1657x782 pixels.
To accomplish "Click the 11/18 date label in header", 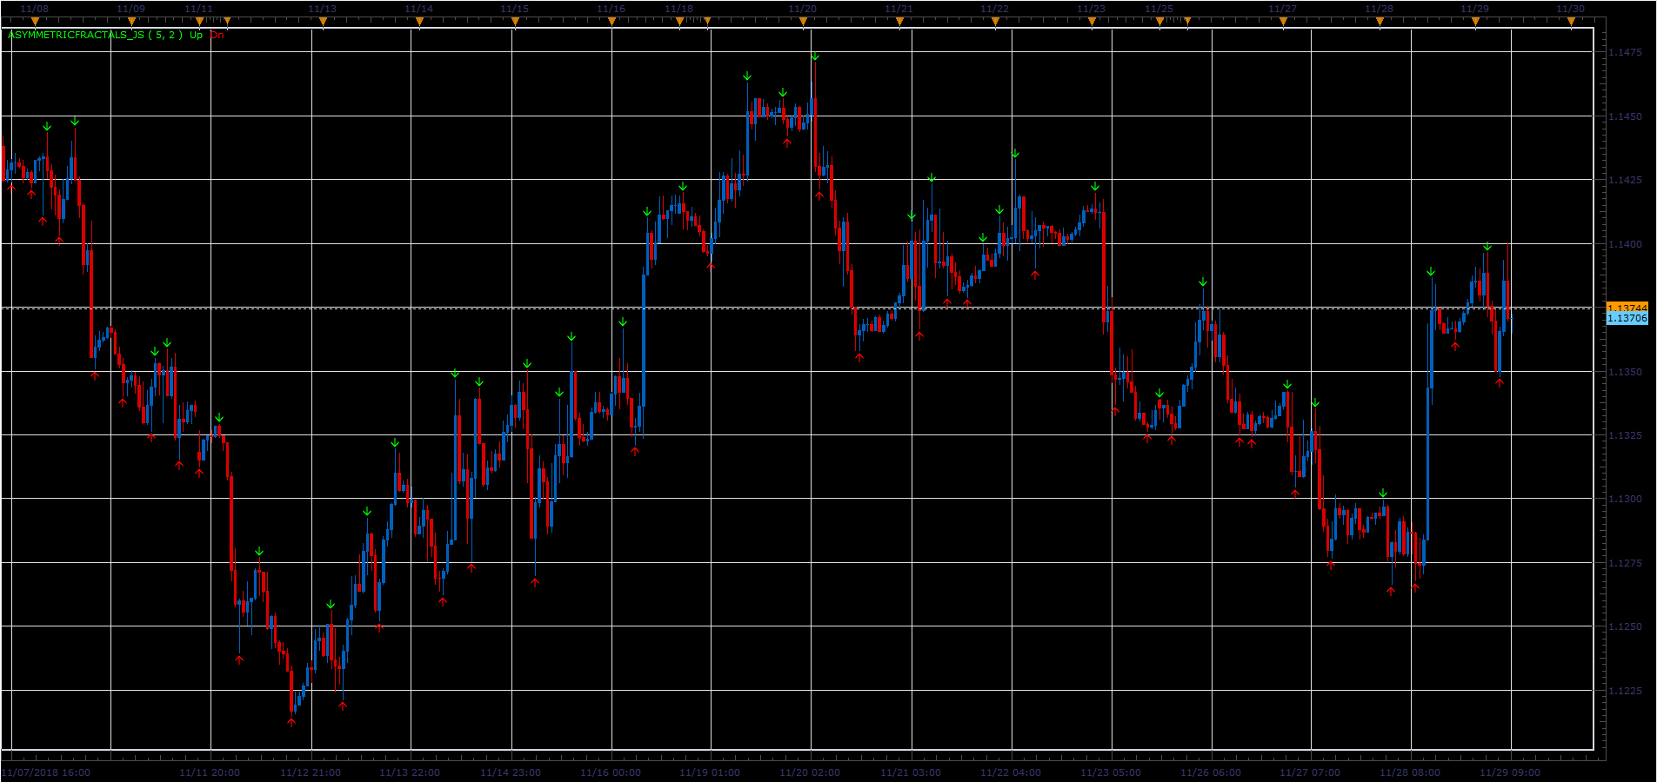I will [x=678, y=9].
